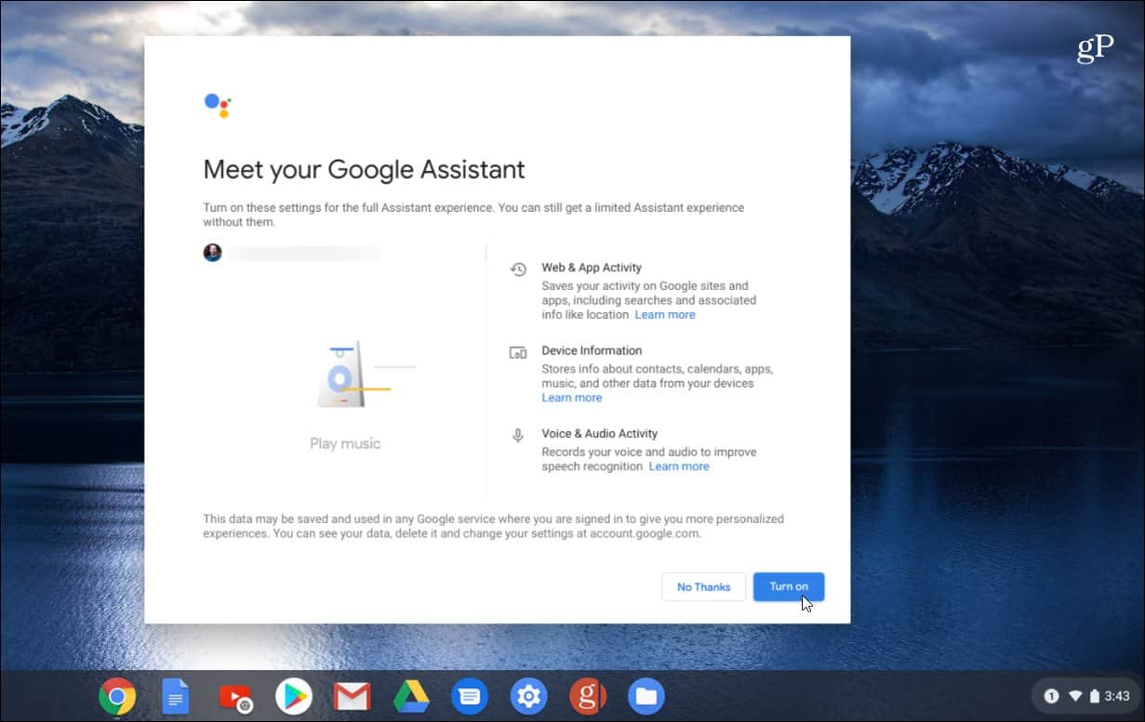Open the Files app
This screenshot has width=1145, height=722.
[646, 696]
